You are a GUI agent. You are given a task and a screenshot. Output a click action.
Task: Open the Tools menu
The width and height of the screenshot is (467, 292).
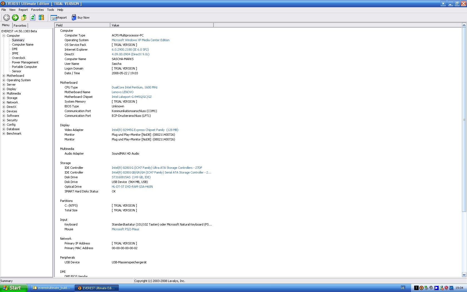(51, 10)
